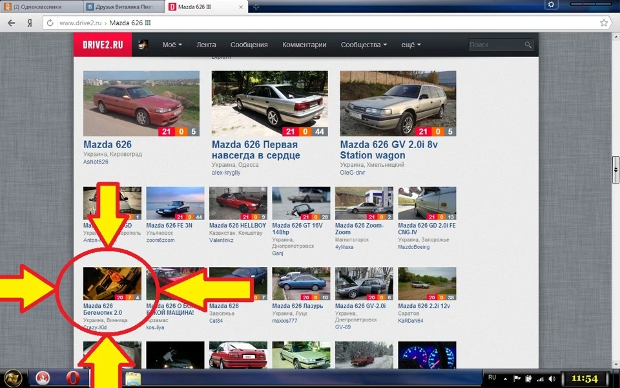Show hidden tray icons arrow

point(505,379)
